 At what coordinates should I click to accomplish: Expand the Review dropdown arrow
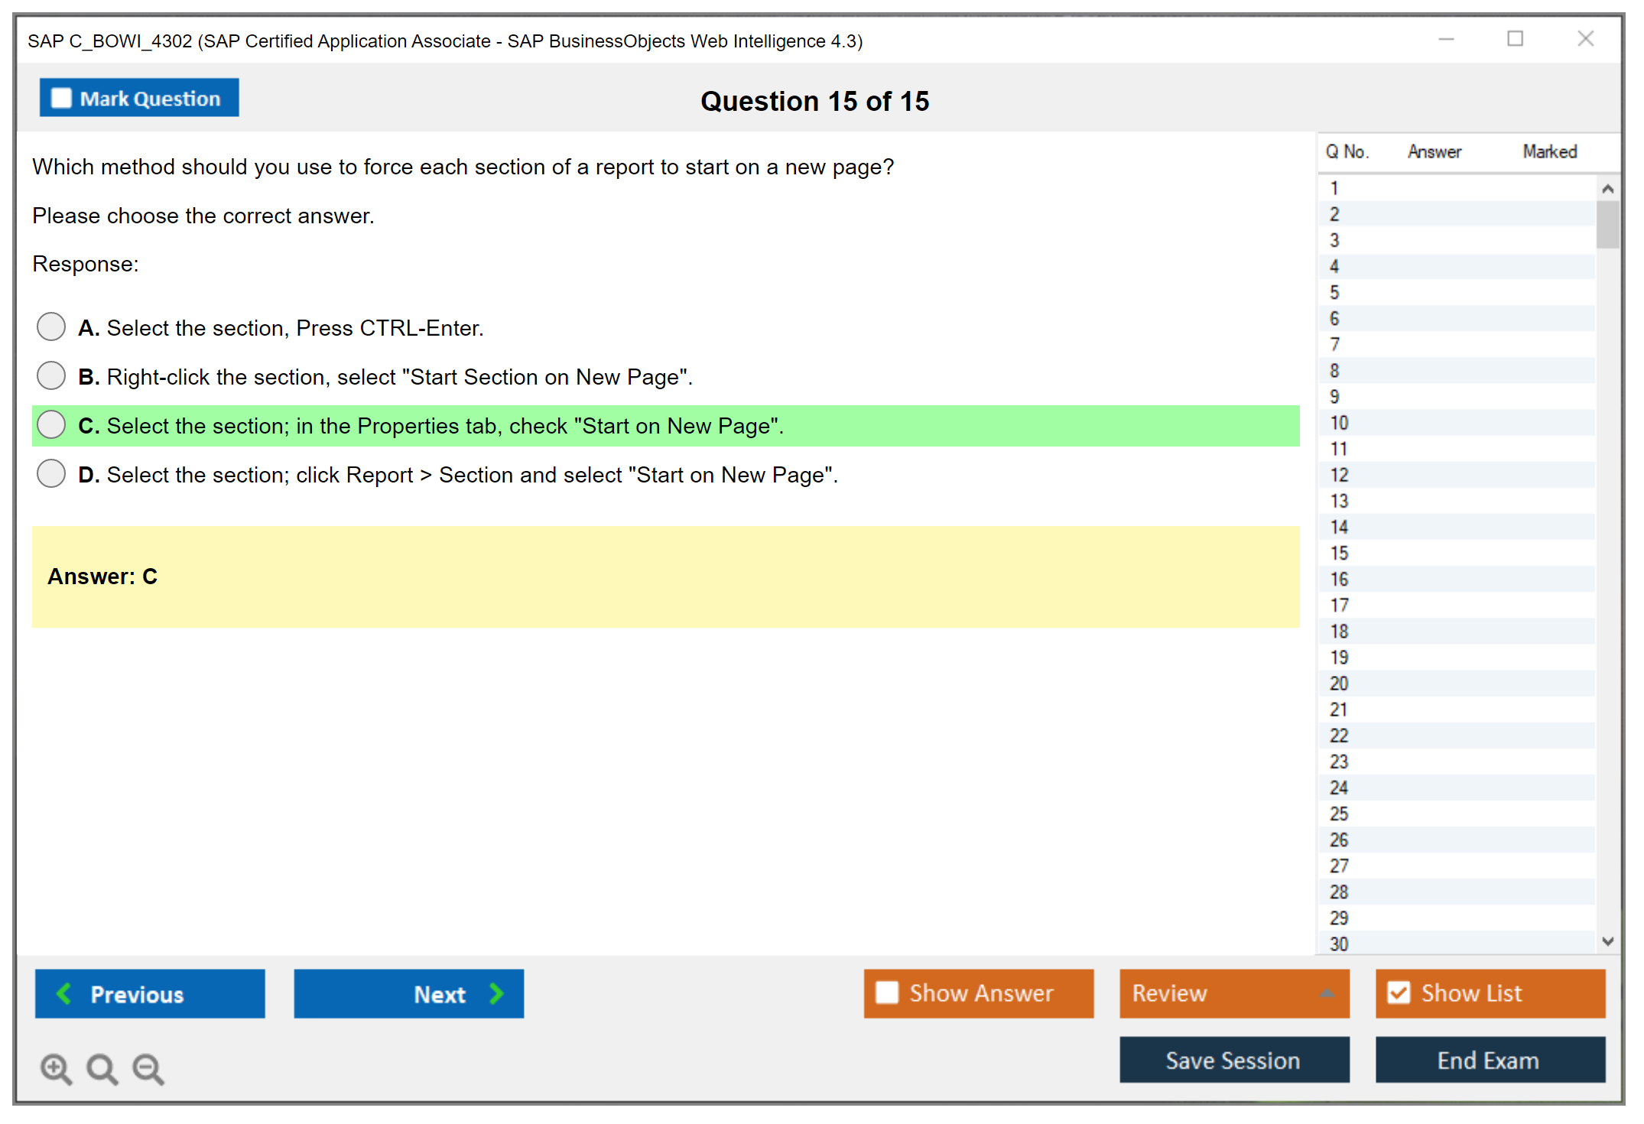click(x=1327, y=993)
